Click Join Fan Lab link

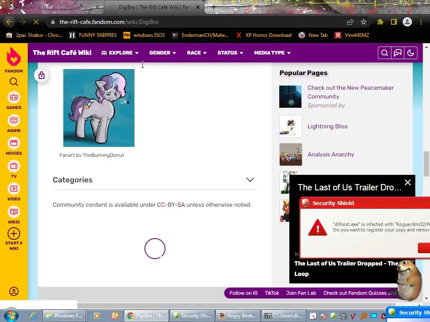[x=301, y=293]
